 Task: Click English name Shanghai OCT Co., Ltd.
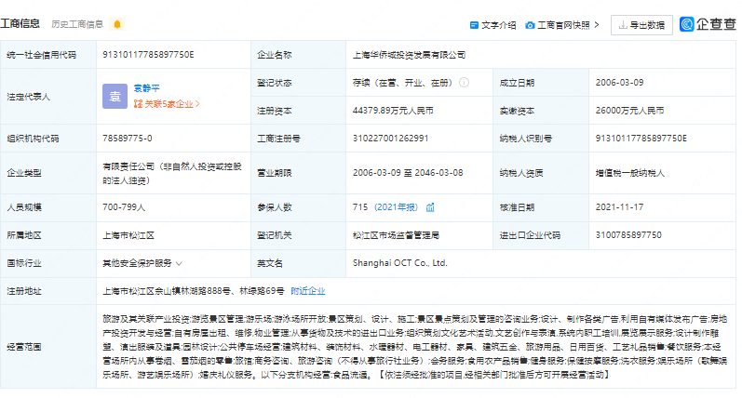coord(400,263)
